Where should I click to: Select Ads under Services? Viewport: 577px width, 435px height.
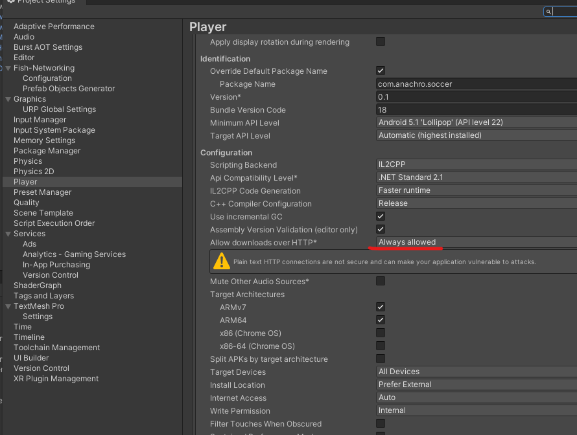pos(29,244)
